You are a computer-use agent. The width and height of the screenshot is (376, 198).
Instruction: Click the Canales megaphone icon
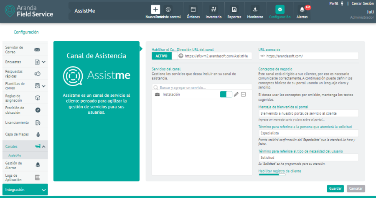point(38,146)
